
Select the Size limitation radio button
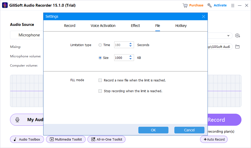coord(100,58)
